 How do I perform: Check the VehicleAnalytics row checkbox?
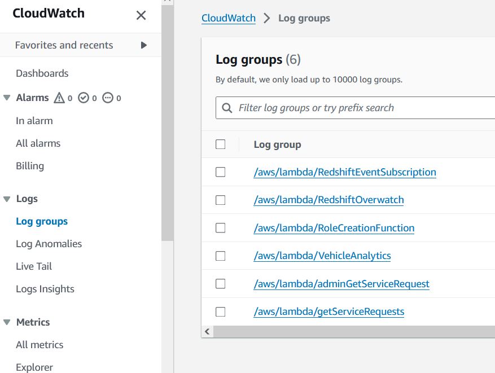220,256
